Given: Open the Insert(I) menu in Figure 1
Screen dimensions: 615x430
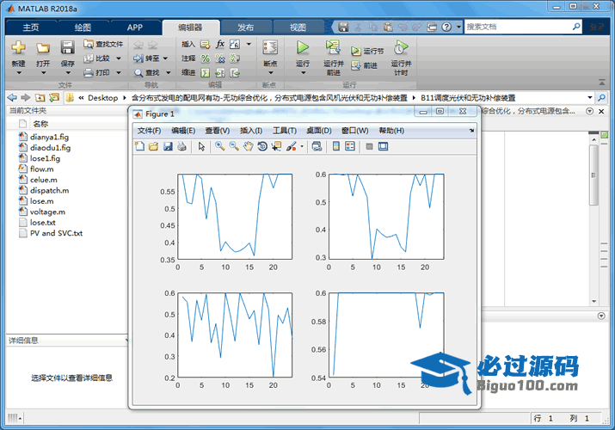Looking at the screenshot, I should tap(251, 131).
